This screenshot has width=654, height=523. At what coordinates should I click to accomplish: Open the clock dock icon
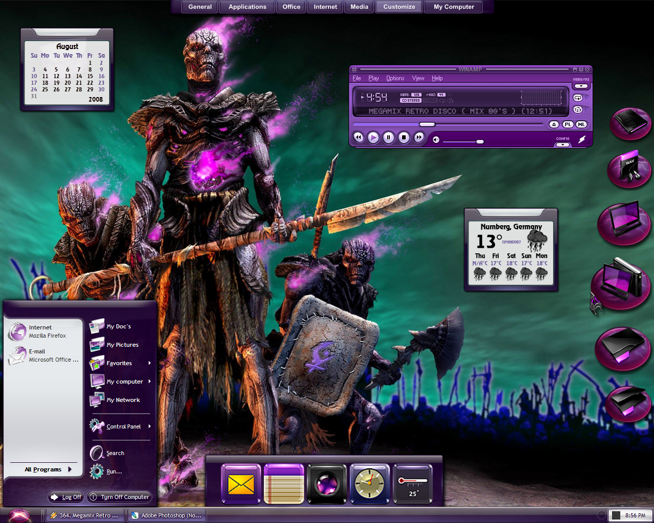click(x=369, y=484)
